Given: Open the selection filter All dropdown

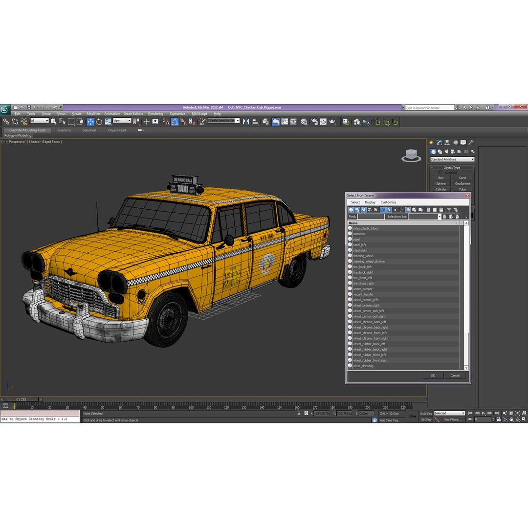Looking at the screenshot, I should [40, 121].
